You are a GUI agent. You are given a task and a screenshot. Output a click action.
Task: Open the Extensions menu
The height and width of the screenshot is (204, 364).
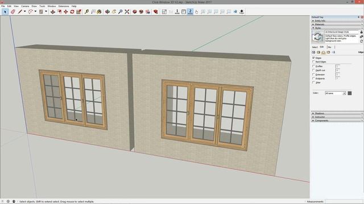(64, 6)
